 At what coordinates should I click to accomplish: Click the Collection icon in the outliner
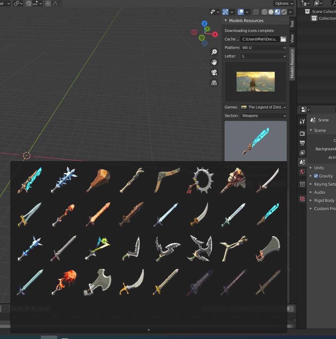(x=314, y=18)
